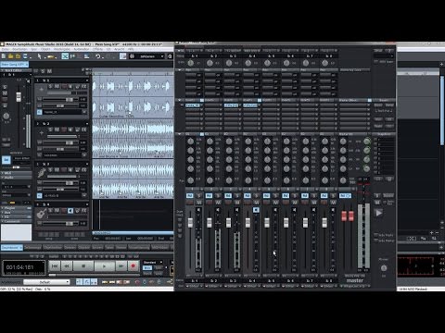Viewport: 445px width, 333px height.
Task: Solo track 1 in the arranger header
Action: (x=50, y=87)
